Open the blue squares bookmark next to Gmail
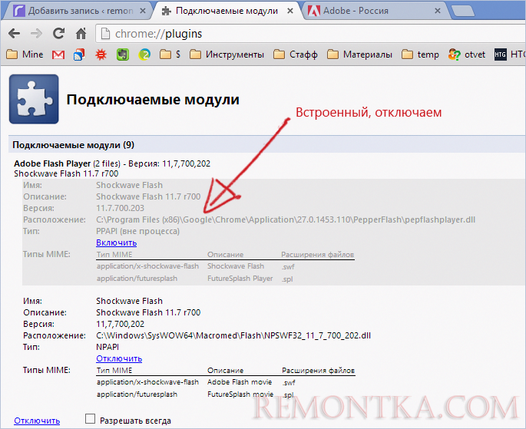The image size is (526, 429). point(79,54)
